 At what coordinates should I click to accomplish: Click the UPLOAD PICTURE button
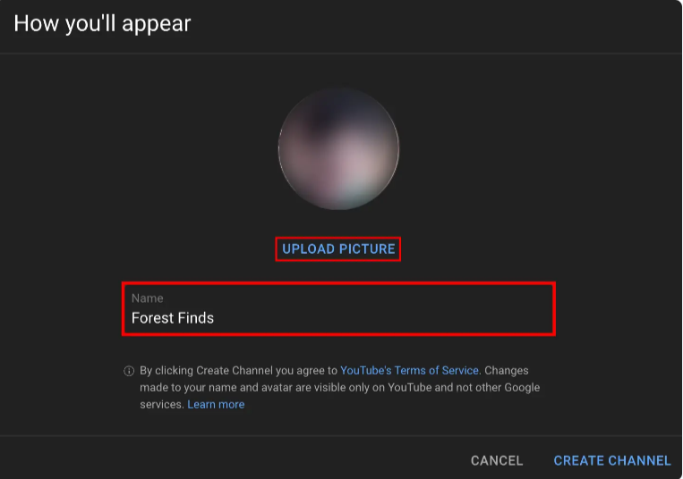[x=338, y=249]
